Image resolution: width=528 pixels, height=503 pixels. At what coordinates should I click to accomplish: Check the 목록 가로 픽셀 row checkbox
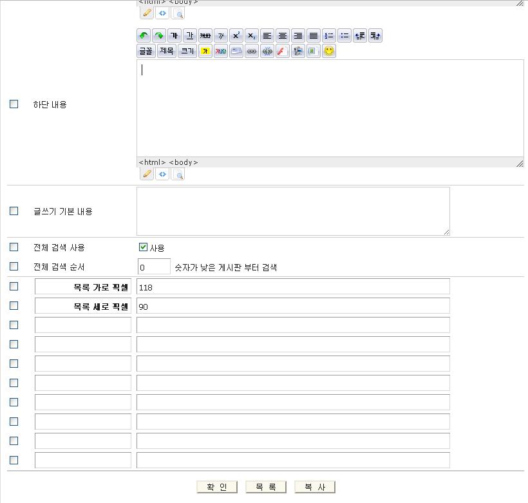(x=14, y=286)
